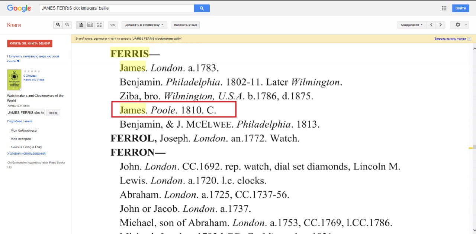This screenshot has height=234, width=476.
Task: Click the book cover thumbnail
Action: point(15,80)
